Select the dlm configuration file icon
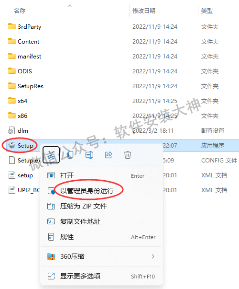Screen dimensions: 239x289 [x=11, y=131]
